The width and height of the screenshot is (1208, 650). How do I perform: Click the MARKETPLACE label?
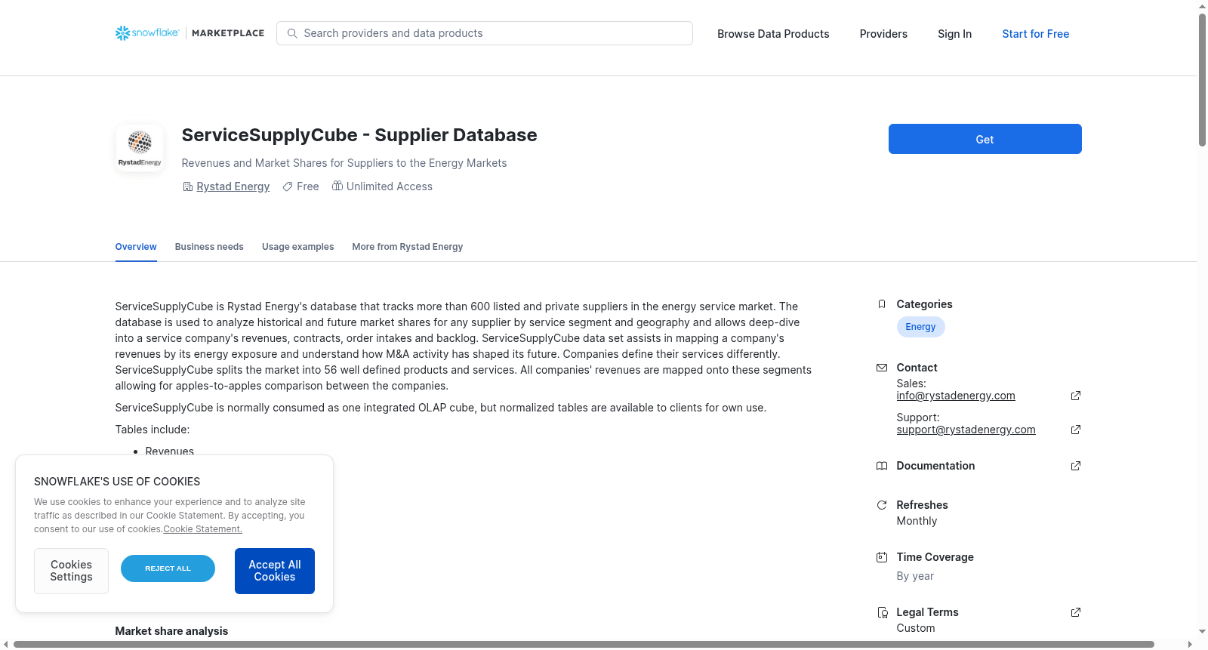[228, 33]
